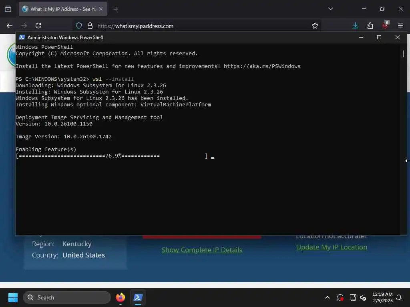Open the notifications bell icon

[399, 297]
